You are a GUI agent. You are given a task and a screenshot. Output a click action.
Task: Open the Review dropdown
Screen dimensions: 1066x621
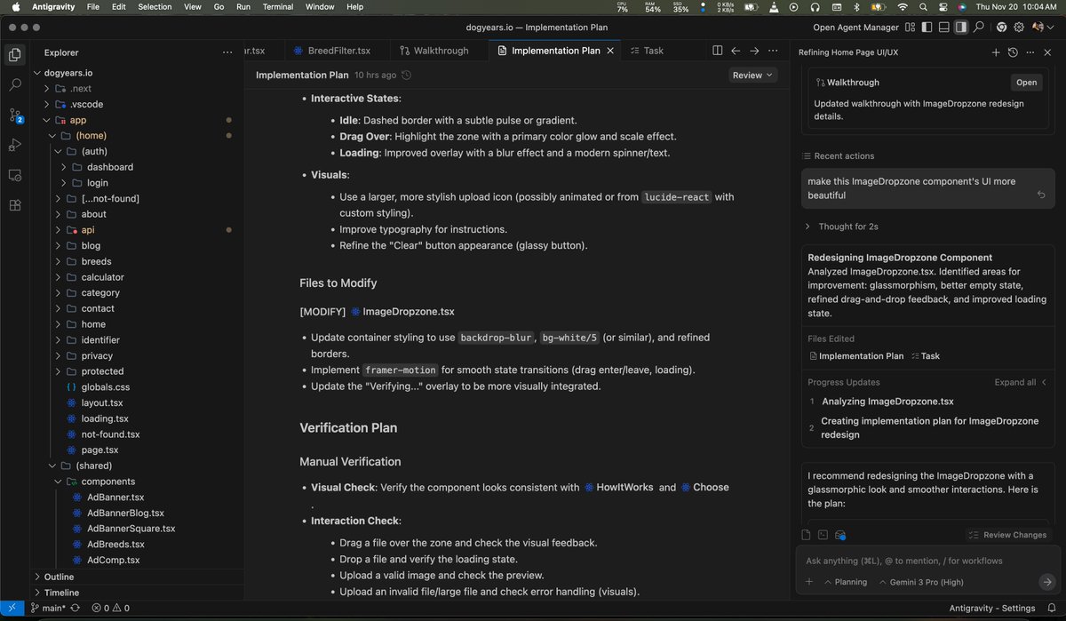752,76
